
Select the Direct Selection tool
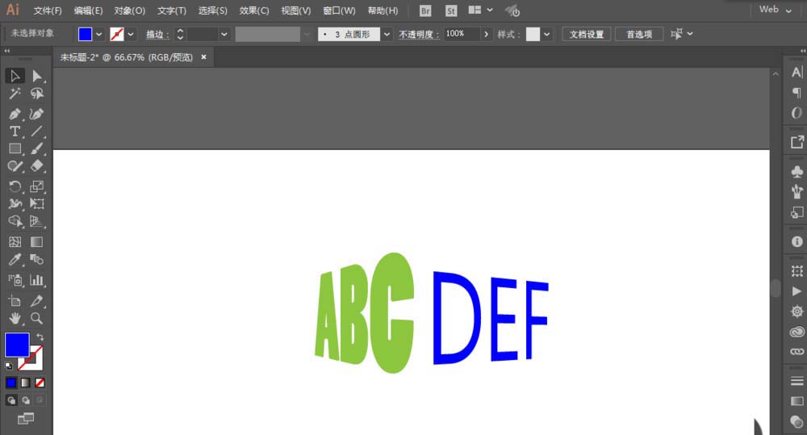click(x=36, y=76)
